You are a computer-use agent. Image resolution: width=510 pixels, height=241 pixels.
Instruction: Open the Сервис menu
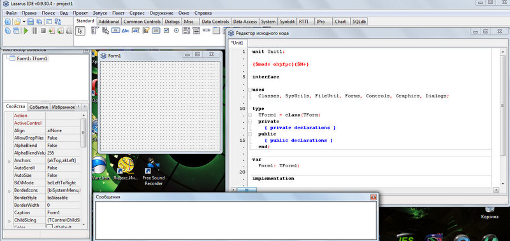[x=137, y=13]
